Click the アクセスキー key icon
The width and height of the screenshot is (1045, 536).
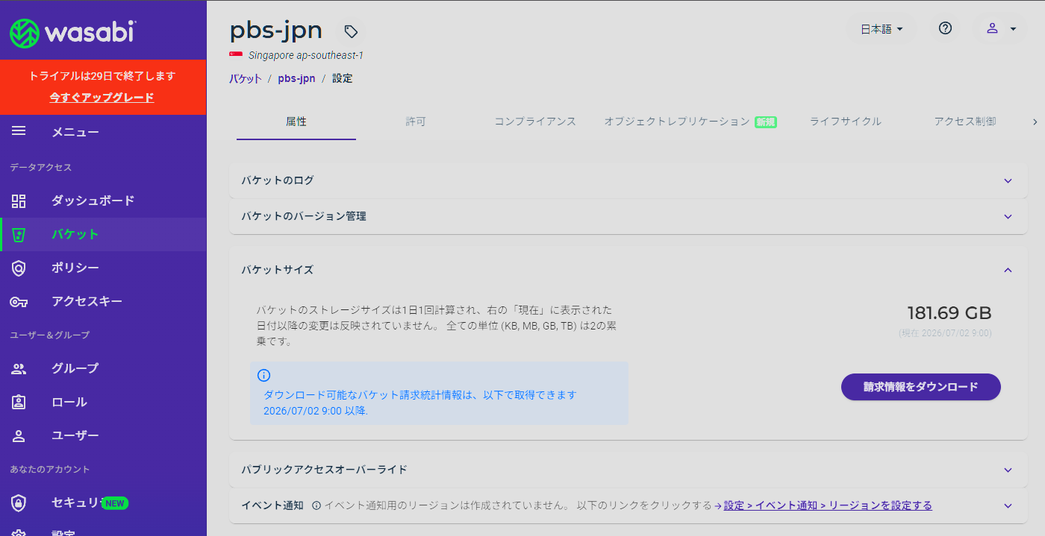point(19,302)
